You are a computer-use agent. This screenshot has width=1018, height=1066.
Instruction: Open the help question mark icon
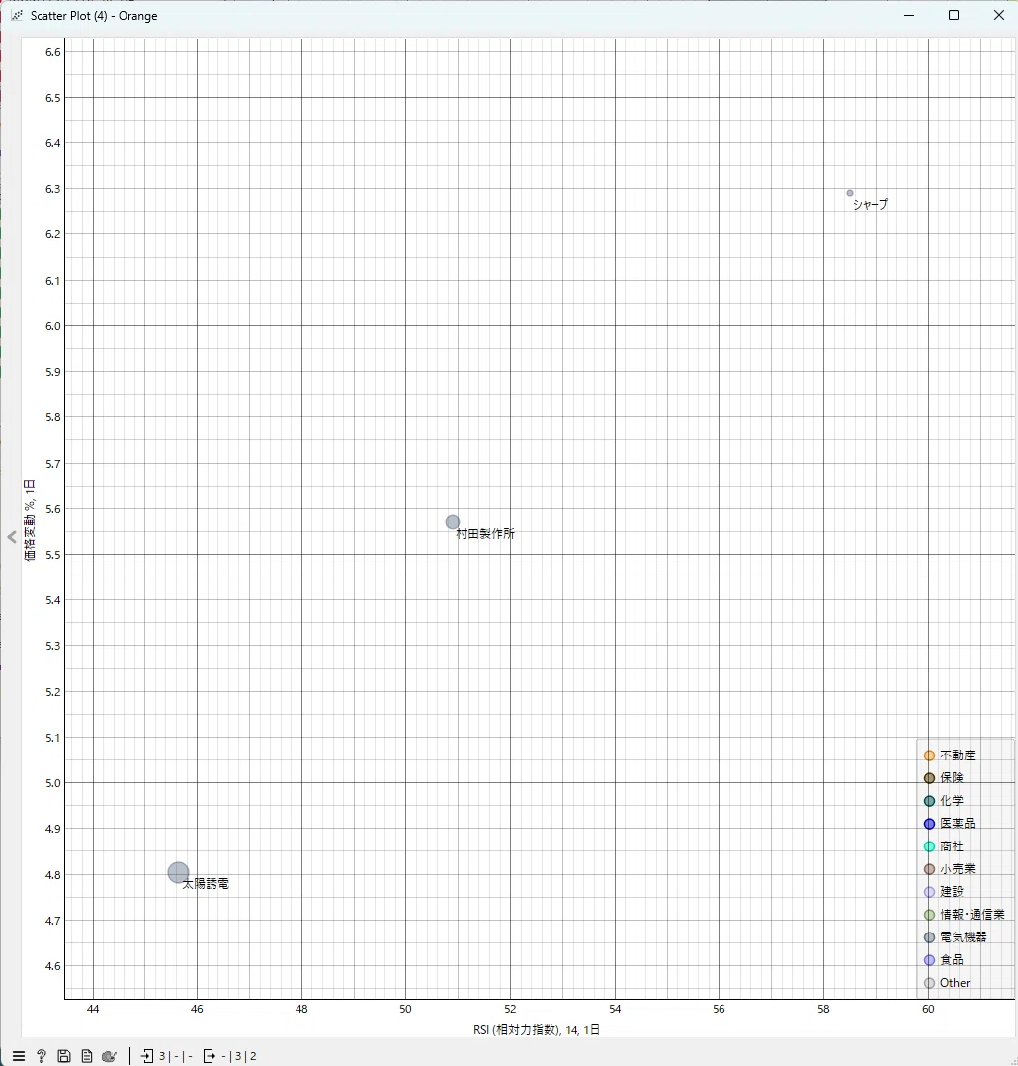coord(42,1056)
